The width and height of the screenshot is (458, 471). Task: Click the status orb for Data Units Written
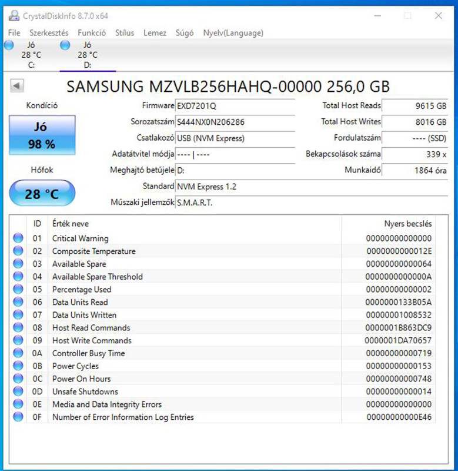(18, 314)
